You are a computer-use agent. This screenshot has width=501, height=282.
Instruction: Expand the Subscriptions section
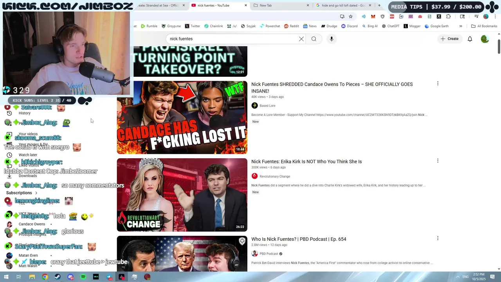(22, 193)
